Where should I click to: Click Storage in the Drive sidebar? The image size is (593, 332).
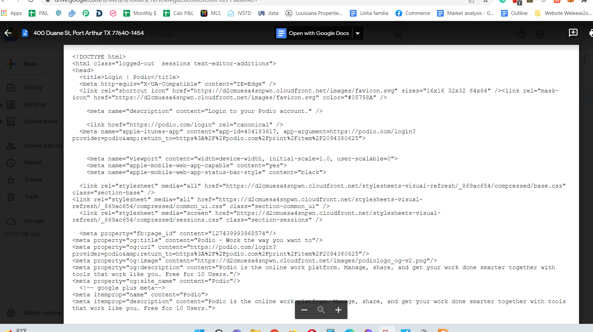pyautogui.click(x=34, y=221)
